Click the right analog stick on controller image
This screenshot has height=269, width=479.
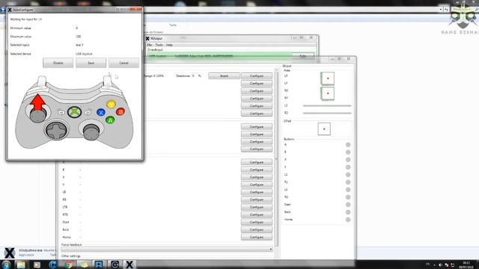click(x=91, y=132)
